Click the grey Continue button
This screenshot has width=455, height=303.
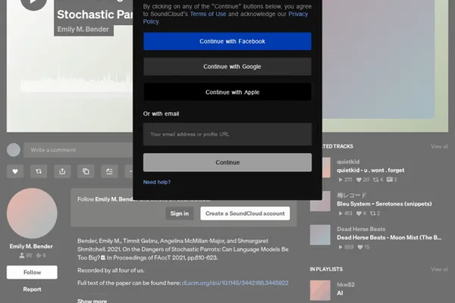[x=227, y=162]
